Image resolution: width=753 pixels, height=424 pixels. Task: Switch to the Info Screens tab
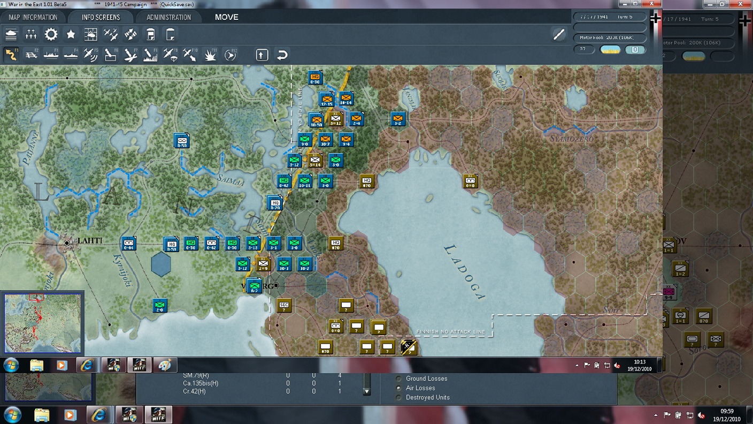click(101, 17)
